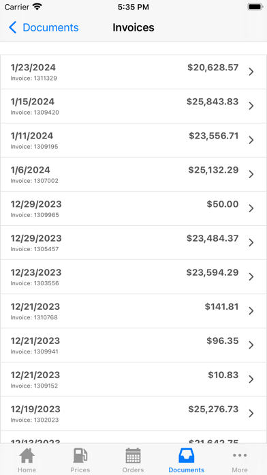267x475 pixels.
Task: Expand chevron for invoice 1309420
Action: [x=251, y=106]
